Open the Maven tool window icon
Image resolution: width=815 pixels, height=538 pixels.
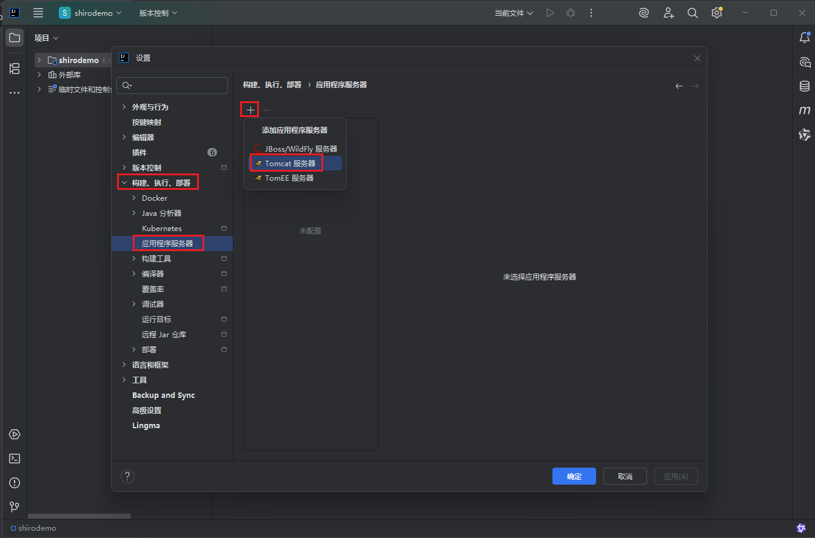pyautogui.click(x=805, y=110)
